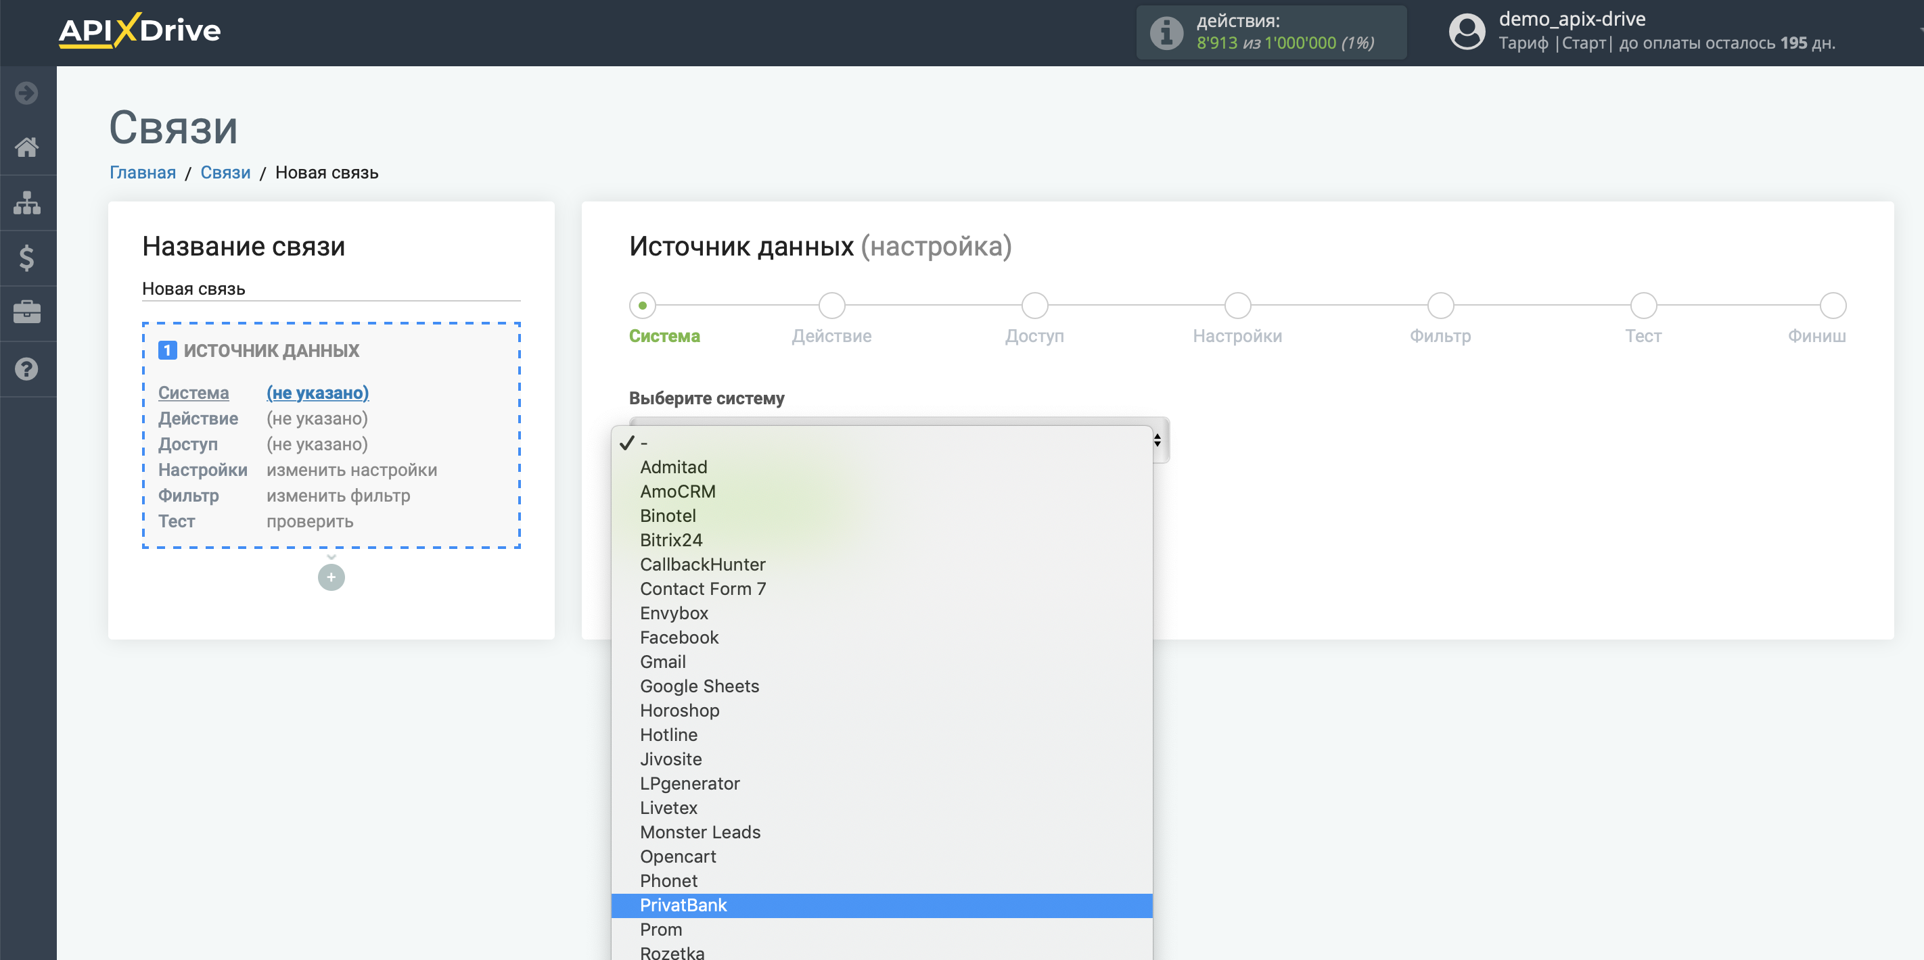The image size is (1924, 960).
Task: Click the Новая связь name field
Action: tap(331, 288)
